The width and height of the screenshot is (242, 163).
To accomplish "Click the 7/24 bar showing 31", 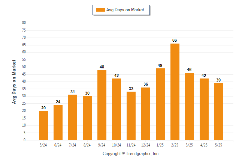I will (x=73, y=117).
